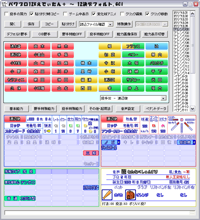The width and height of the screenshot is (200, 220).
Task: Click 投手特能OFF button
Action: [x=100, y=34]
